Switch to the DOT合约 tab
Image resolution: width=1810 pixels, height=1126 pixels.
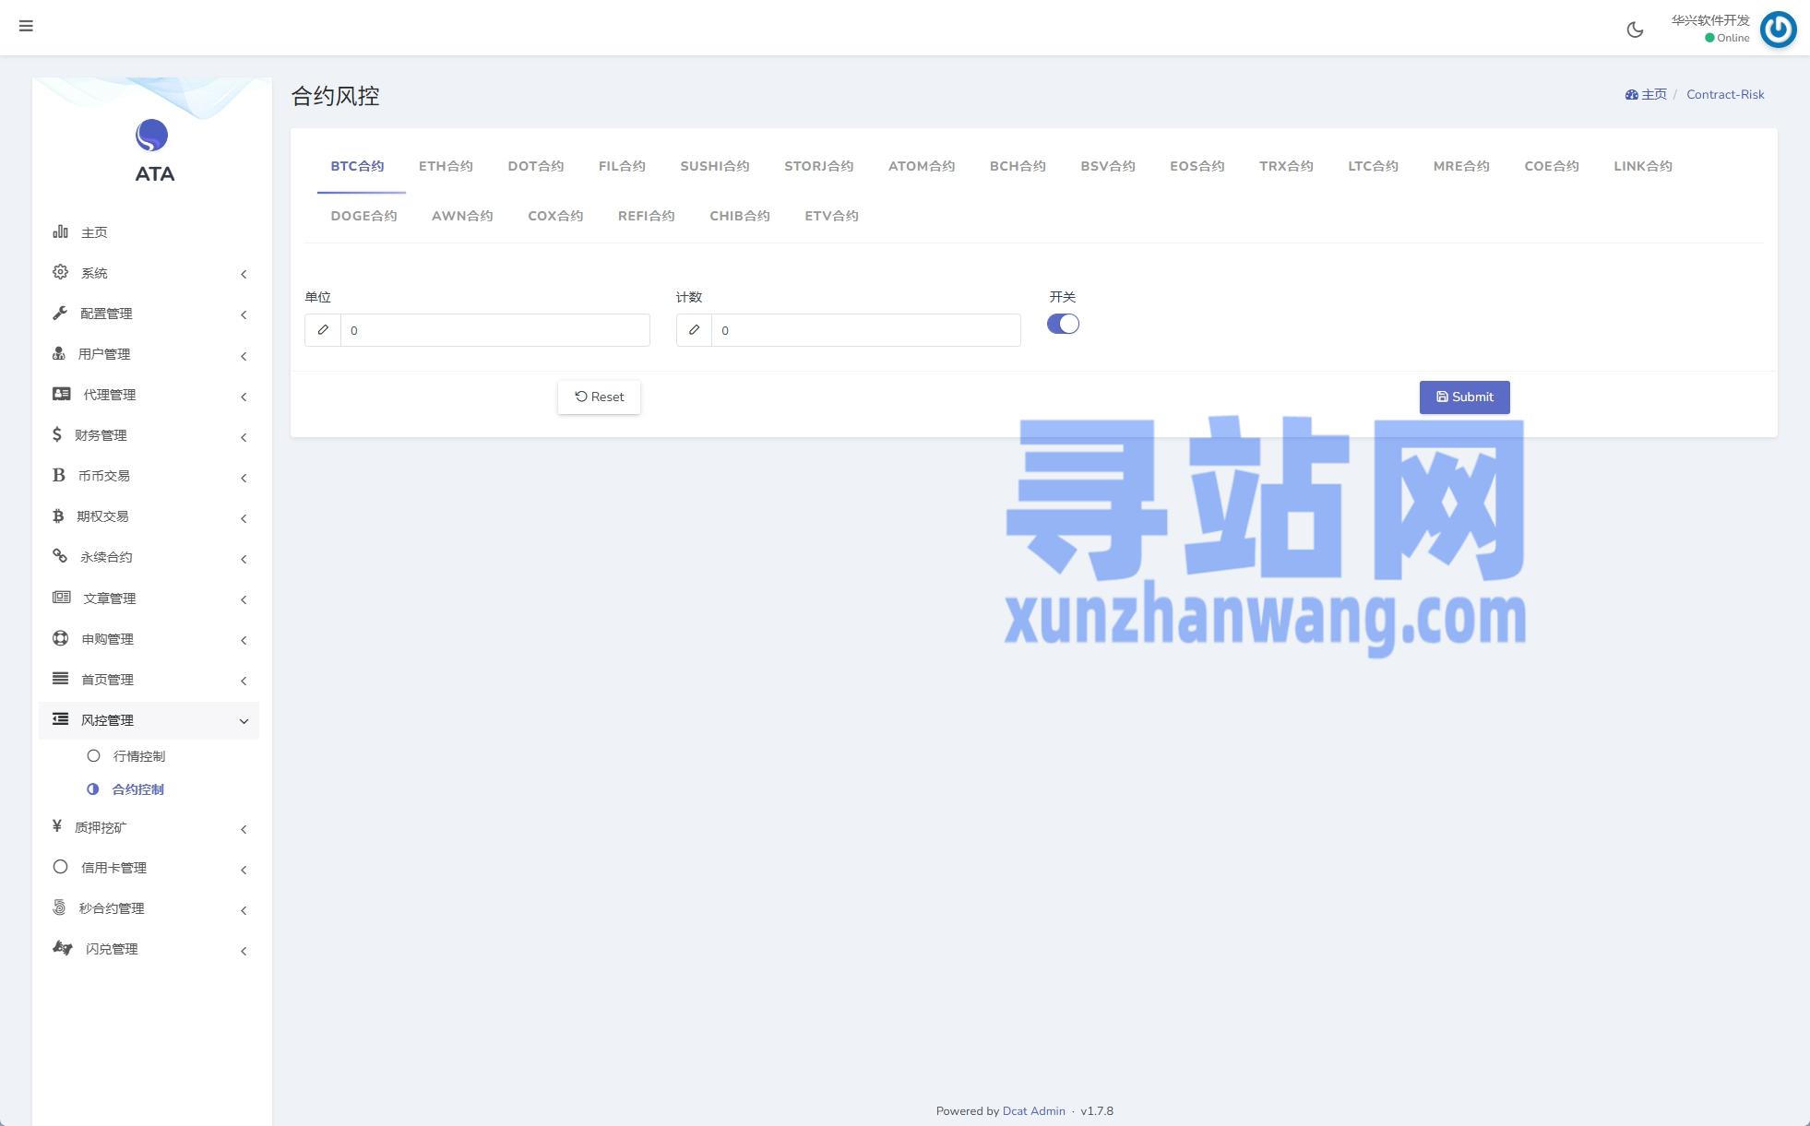pos(536,166)
